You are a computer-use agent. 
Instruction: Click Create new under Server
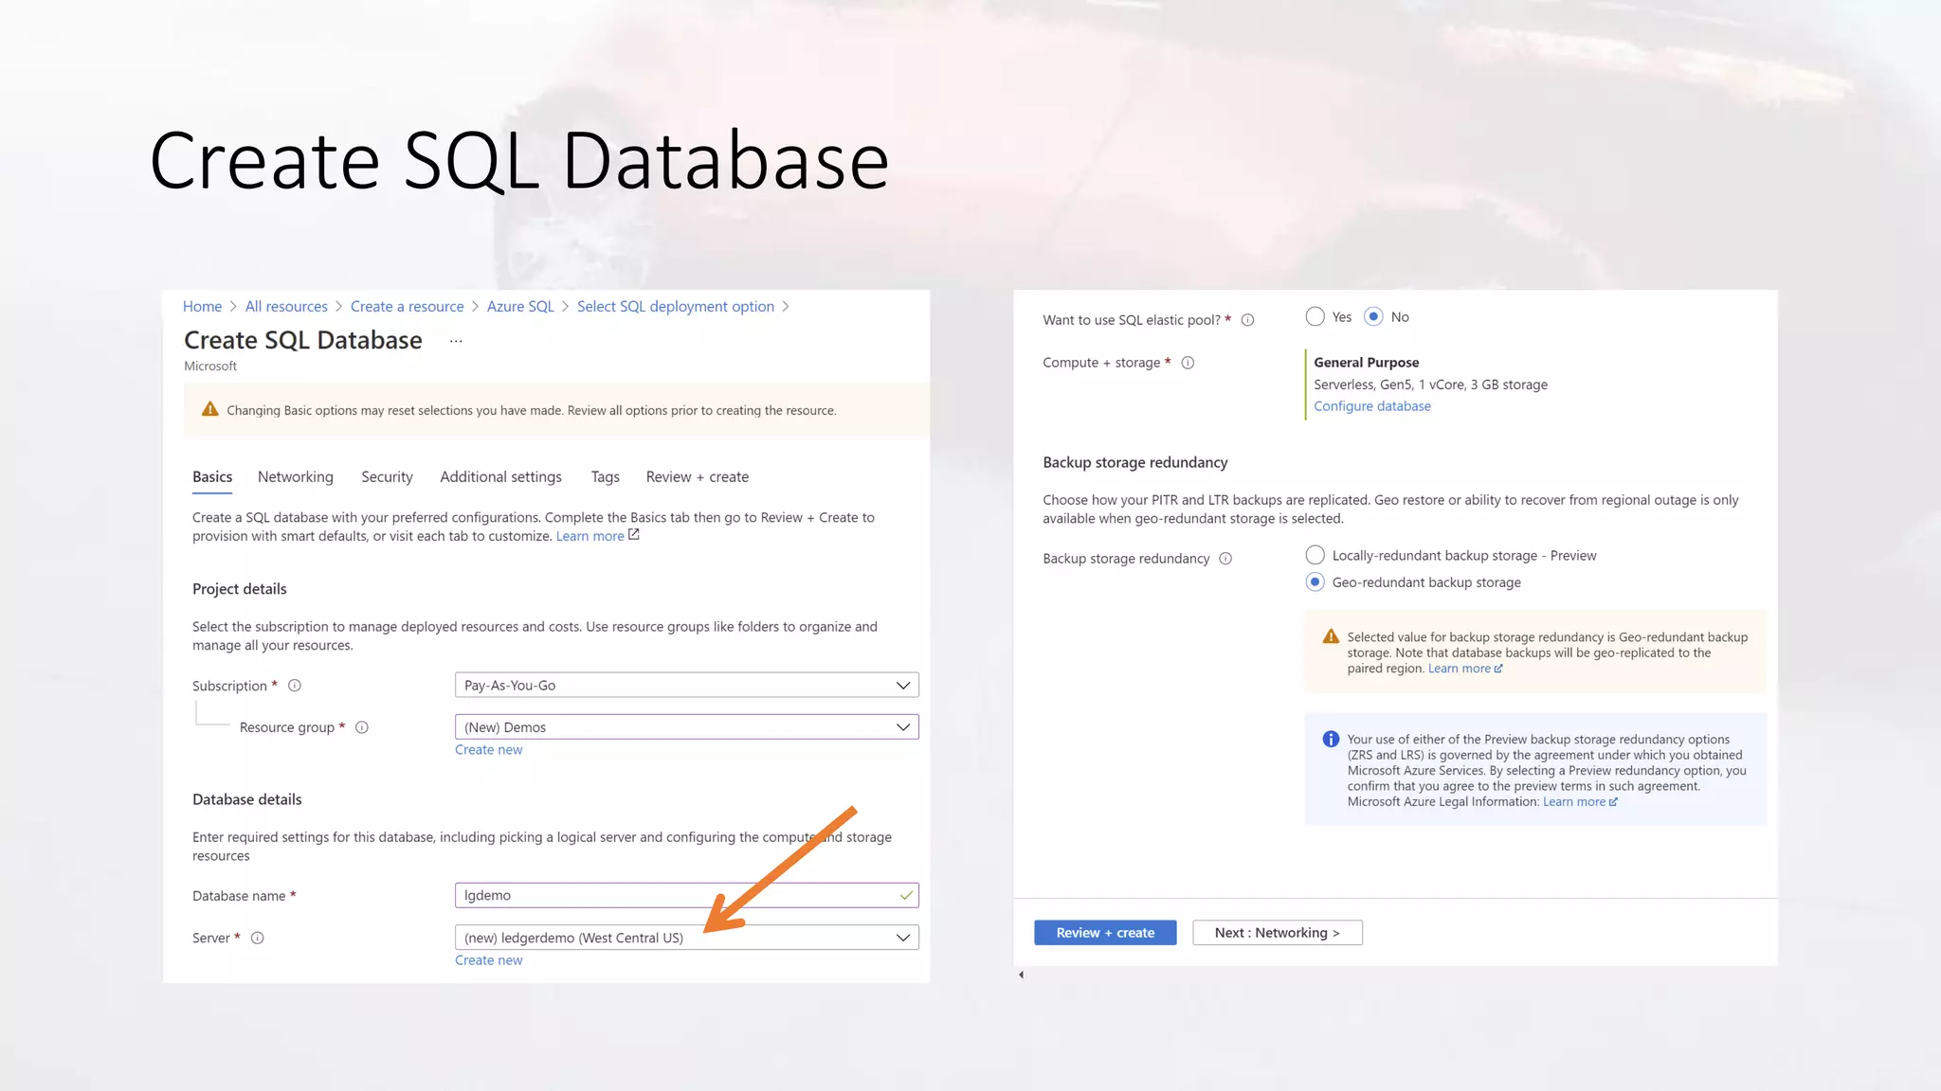click(488, 960)
